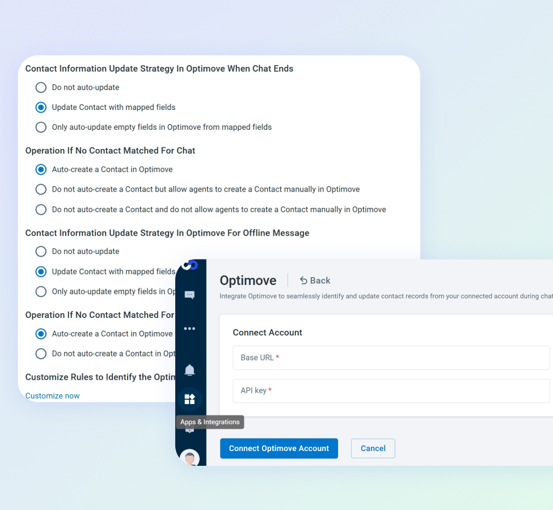Choose 'Do not auto-create a Contact but allow agents' option
The width and height of the screenshot is (553, 510).
tap(41, 189)
